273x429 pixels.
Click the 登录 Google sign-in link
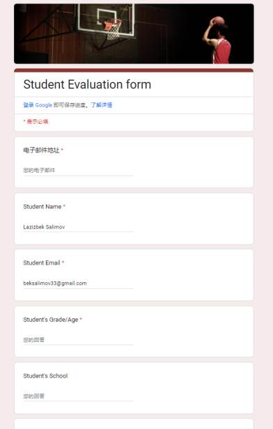[x=38, y=105]
